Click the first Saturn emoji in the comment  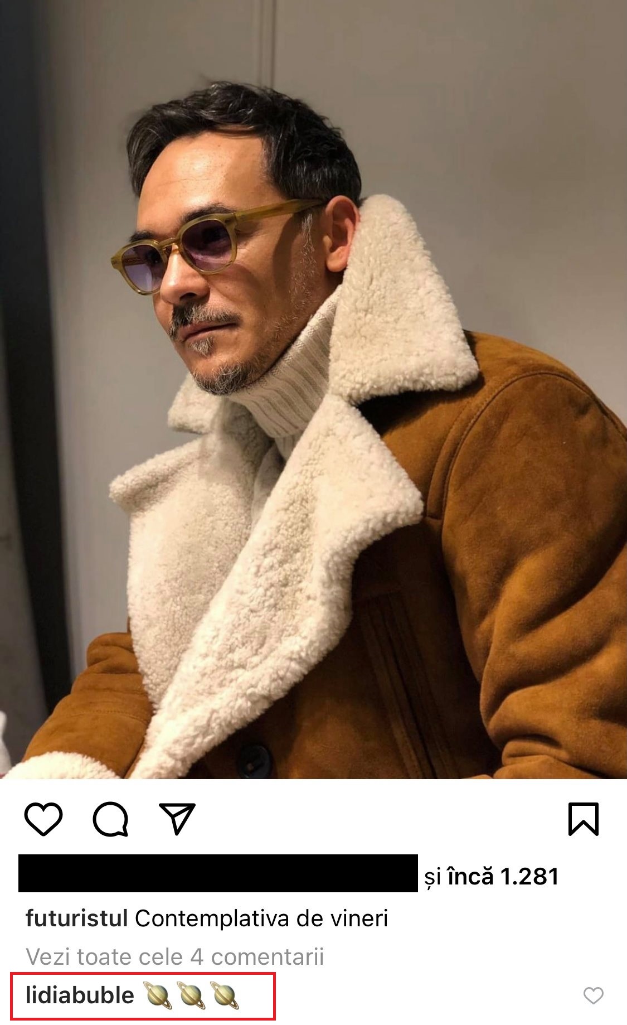pyautogui.click(x=158, y=995)
